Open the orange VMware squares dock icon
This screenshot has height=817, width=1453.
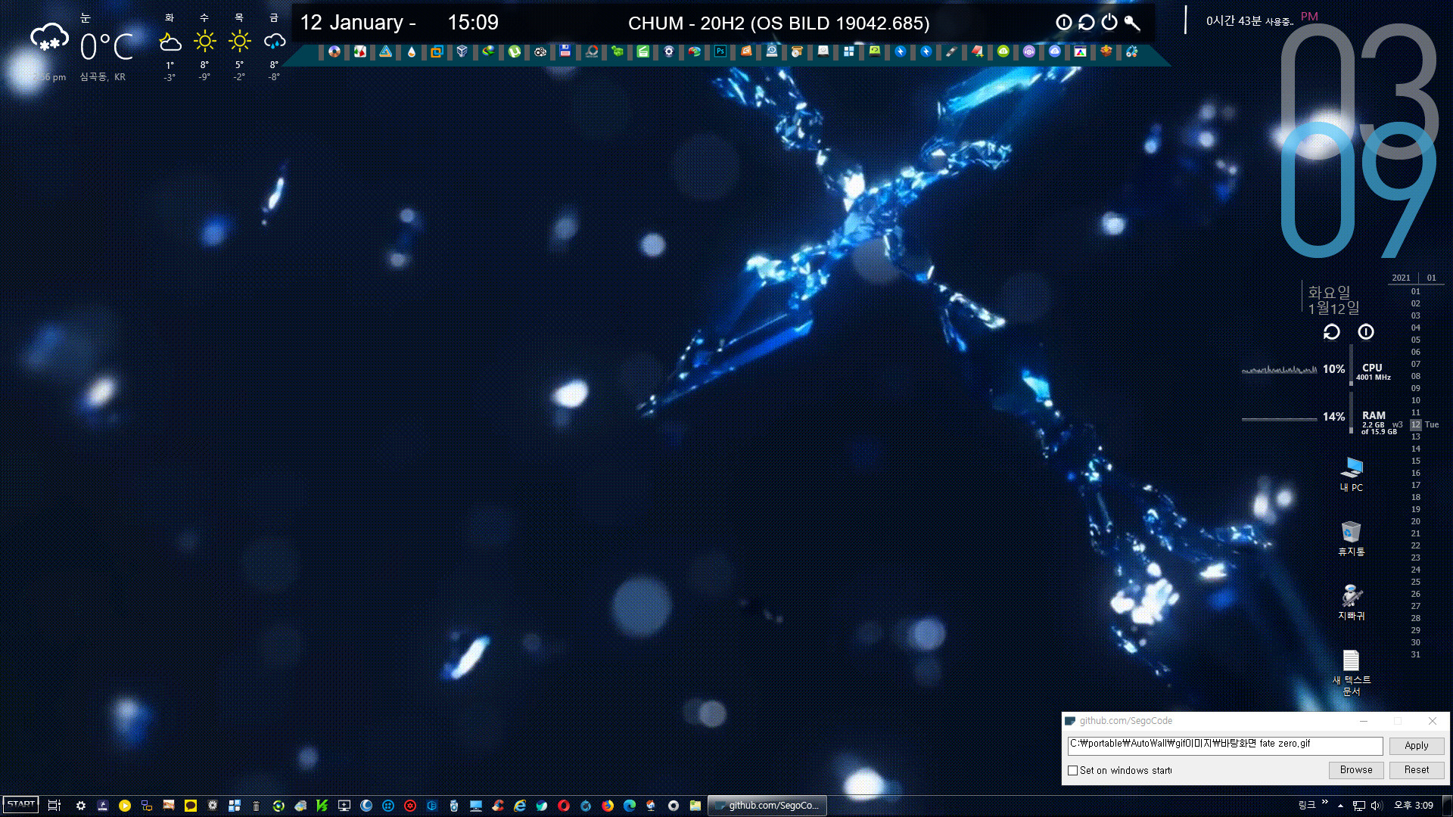pyautogui.click(x=437, y=51)
